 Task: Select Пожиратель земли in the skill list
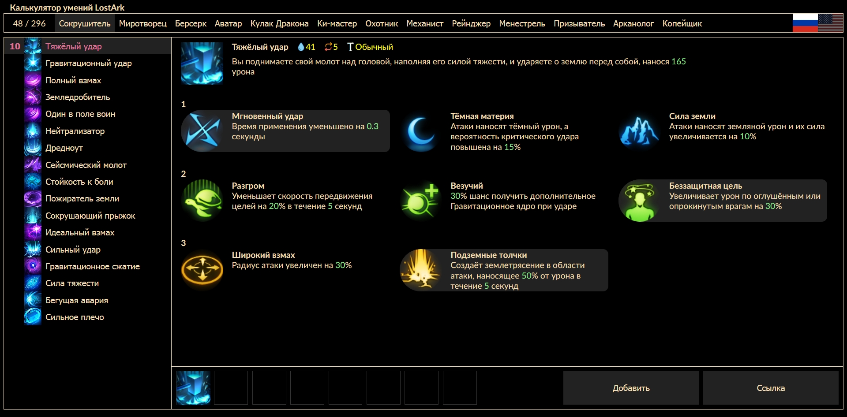[x=87, y=198]
